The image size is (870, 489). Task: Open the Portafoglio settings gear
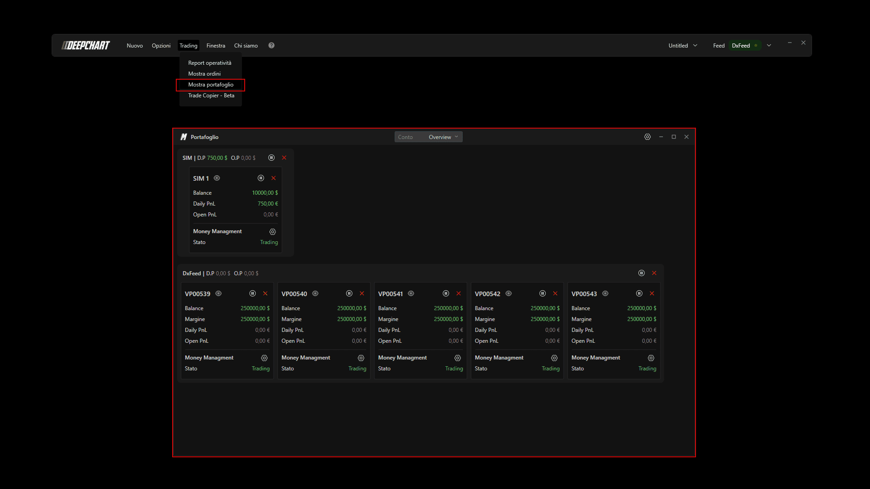(x=648, y=137)
